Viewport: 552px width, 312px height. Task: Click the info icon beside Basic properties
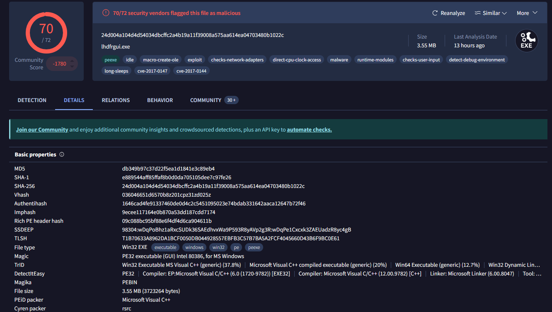62,155
